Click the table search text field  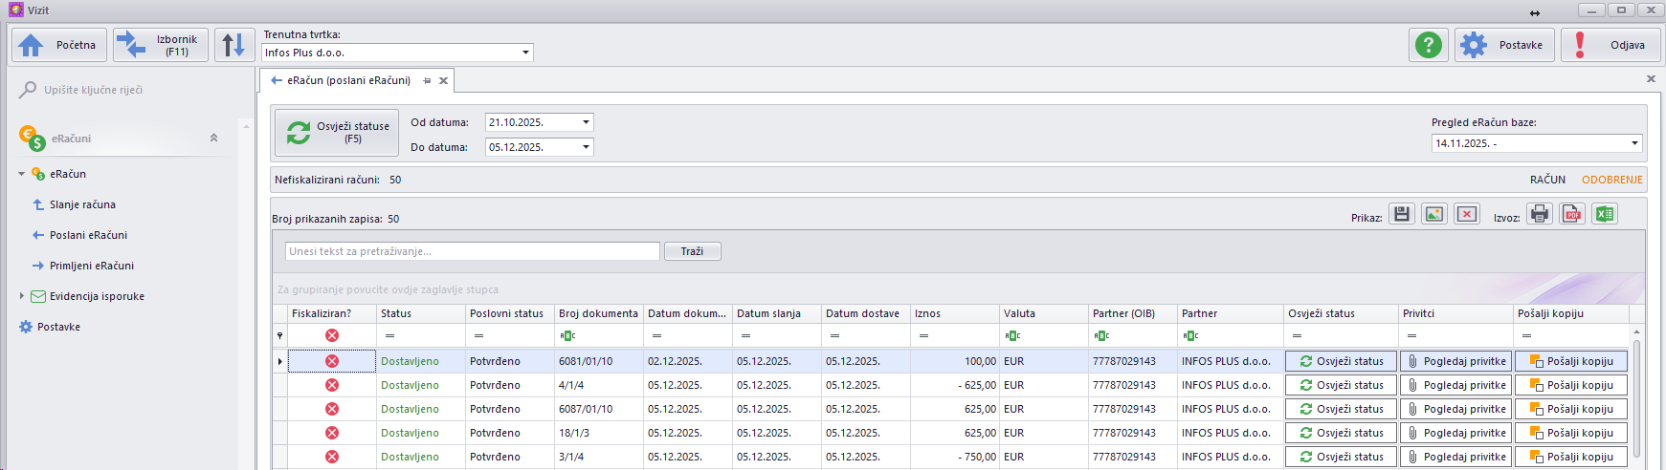tap(473, 251)
